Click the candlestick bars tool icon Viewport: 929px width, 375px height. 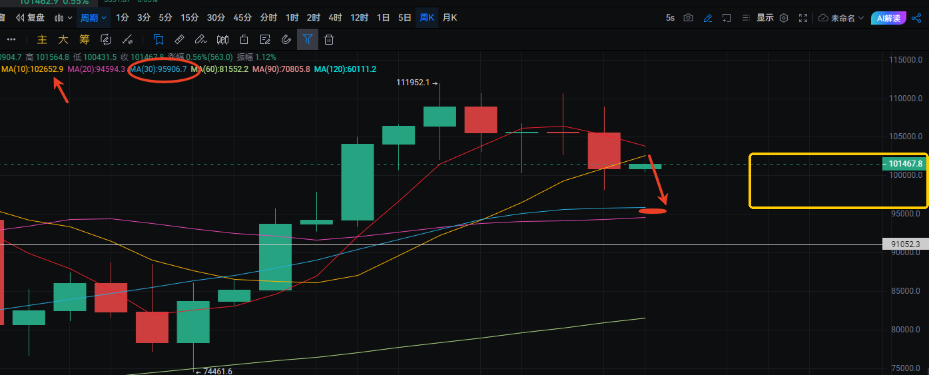(x=223, y=39)
